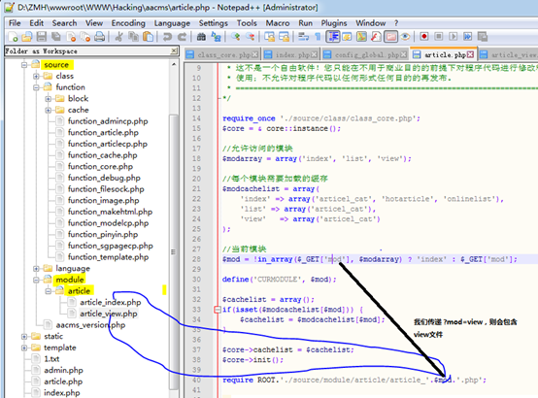Toggle the Show Indent Guide button
This screenshot has width=538, height=398.
332,36
